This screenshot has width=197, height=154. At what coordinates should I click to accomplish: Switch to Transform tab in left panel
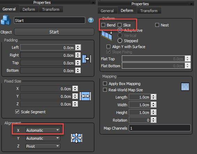(x=51, y=9)
